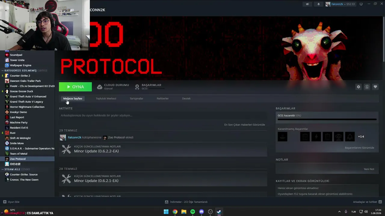Open the game settings gear icon

(358, 87)
